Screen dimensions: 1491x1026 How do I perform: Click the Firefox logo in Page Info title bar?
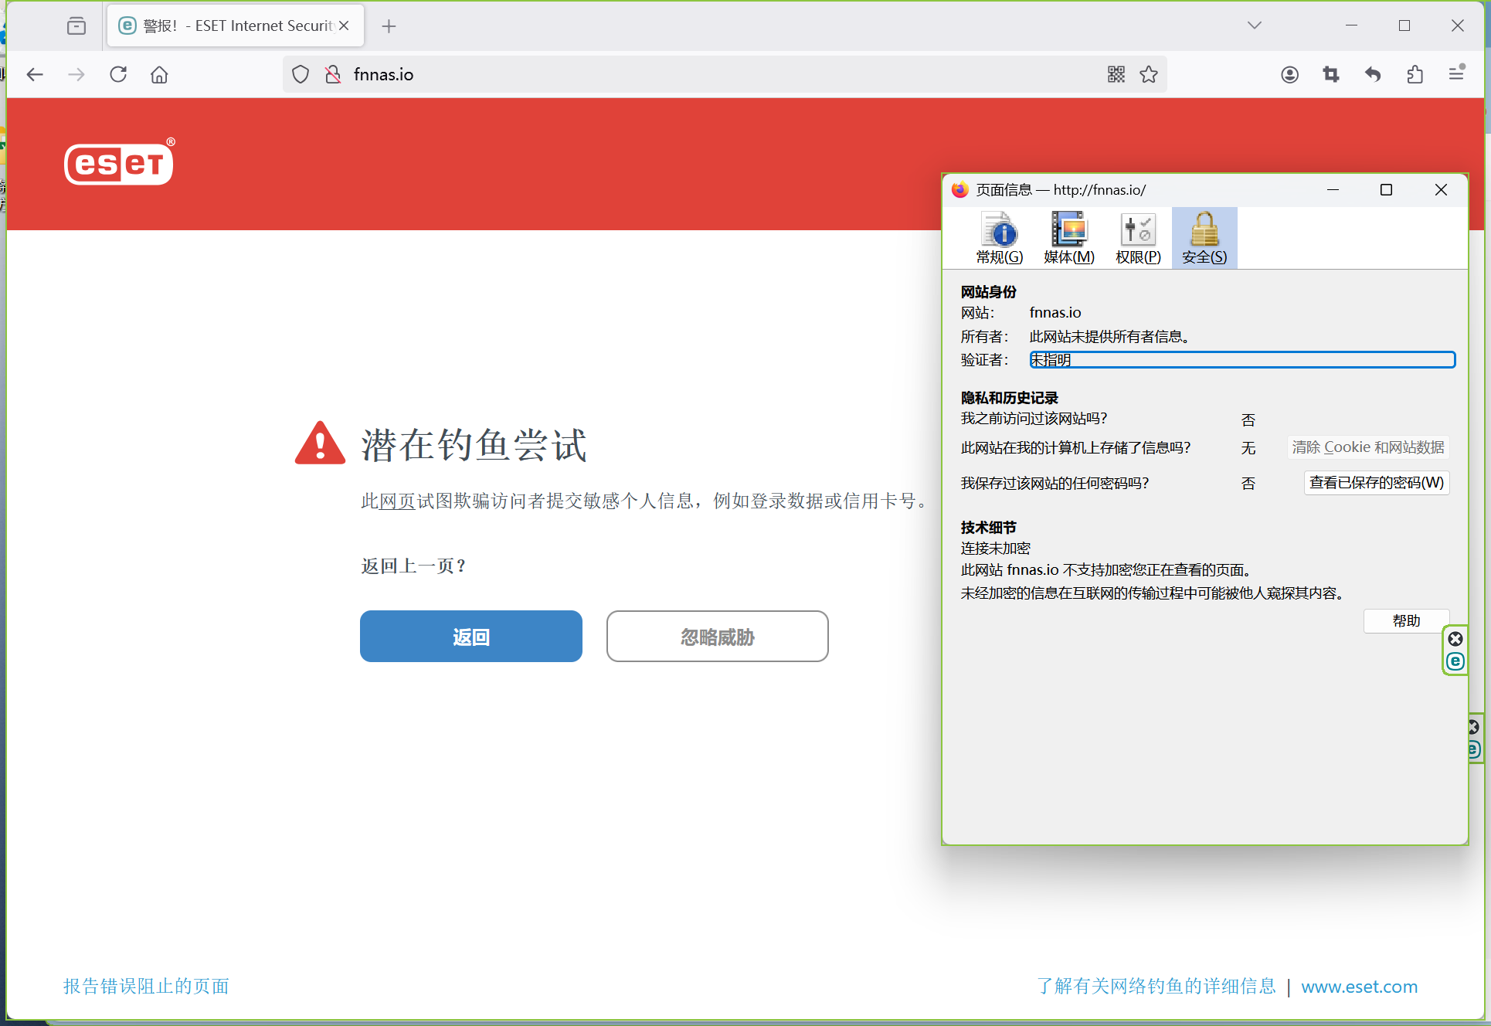(x=959, y=189)
